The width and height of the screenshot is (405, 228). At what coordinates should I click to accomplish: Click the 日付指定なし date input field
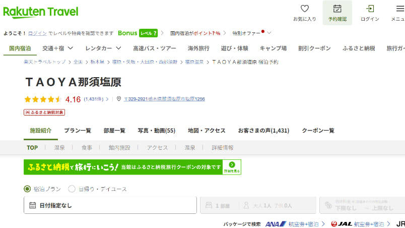110,205
